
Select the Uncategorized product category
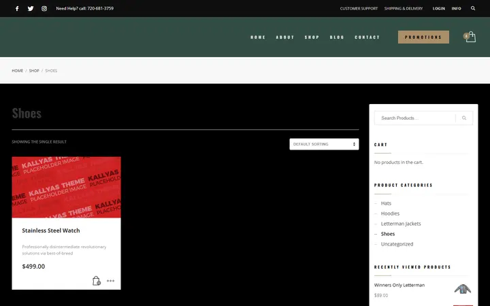click(397, 244)
